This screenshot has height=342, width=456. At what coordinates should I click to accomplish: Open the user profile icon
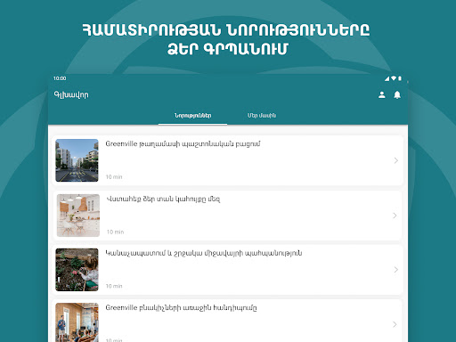[x=382, y=94]
